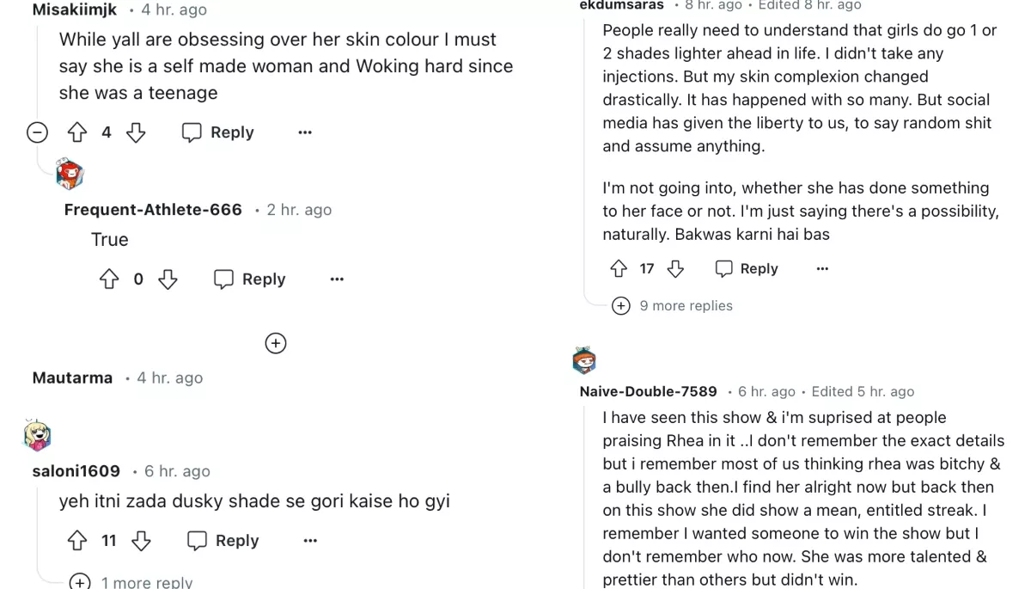The width and height of the screenshot is (1031, 589).
Task: Upvote saloni1609's comment
Action: (77, 541)
